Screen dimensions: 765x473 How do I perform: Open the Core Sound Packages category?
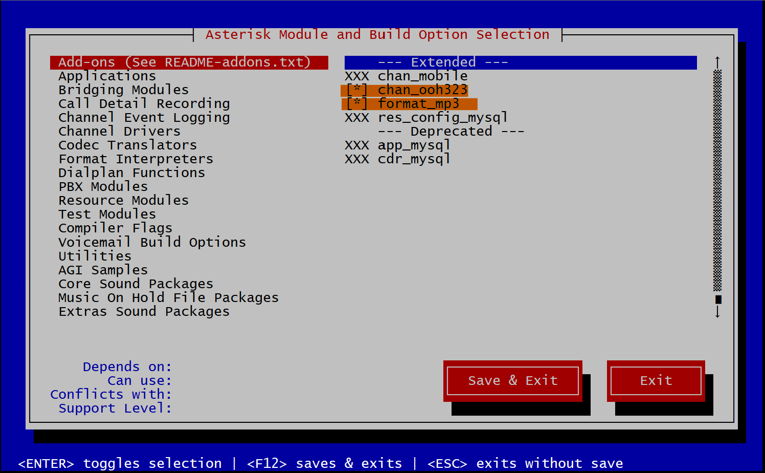coord(136,284)
